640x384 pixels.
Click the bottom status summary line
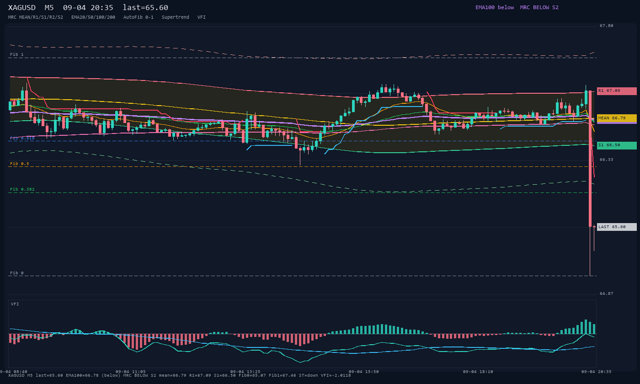click(180, 375)
